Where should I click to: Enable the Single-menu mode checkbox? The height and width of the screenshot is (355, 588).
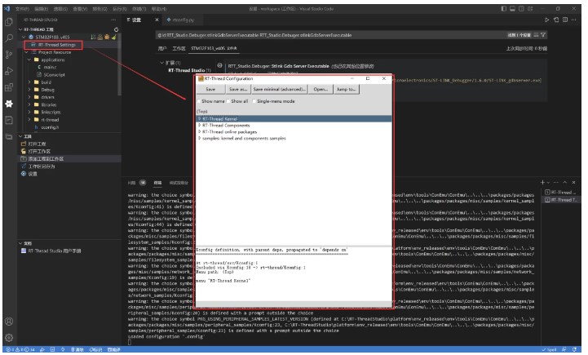click(254, 101)
